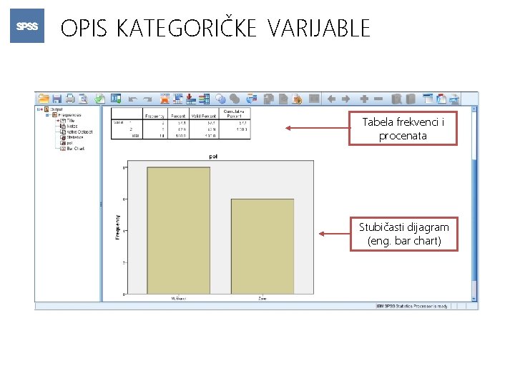The height and width of the screenshot is (386, 515).
Task: Click the Insert Title icon
Action: pos(441,99)
